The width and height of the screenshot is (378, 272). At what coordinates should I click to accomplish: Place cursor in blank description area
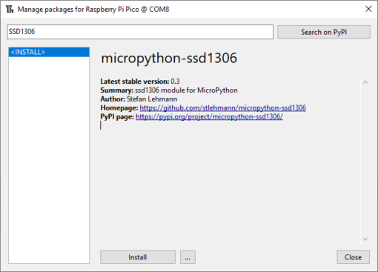[x=230, y=185]
